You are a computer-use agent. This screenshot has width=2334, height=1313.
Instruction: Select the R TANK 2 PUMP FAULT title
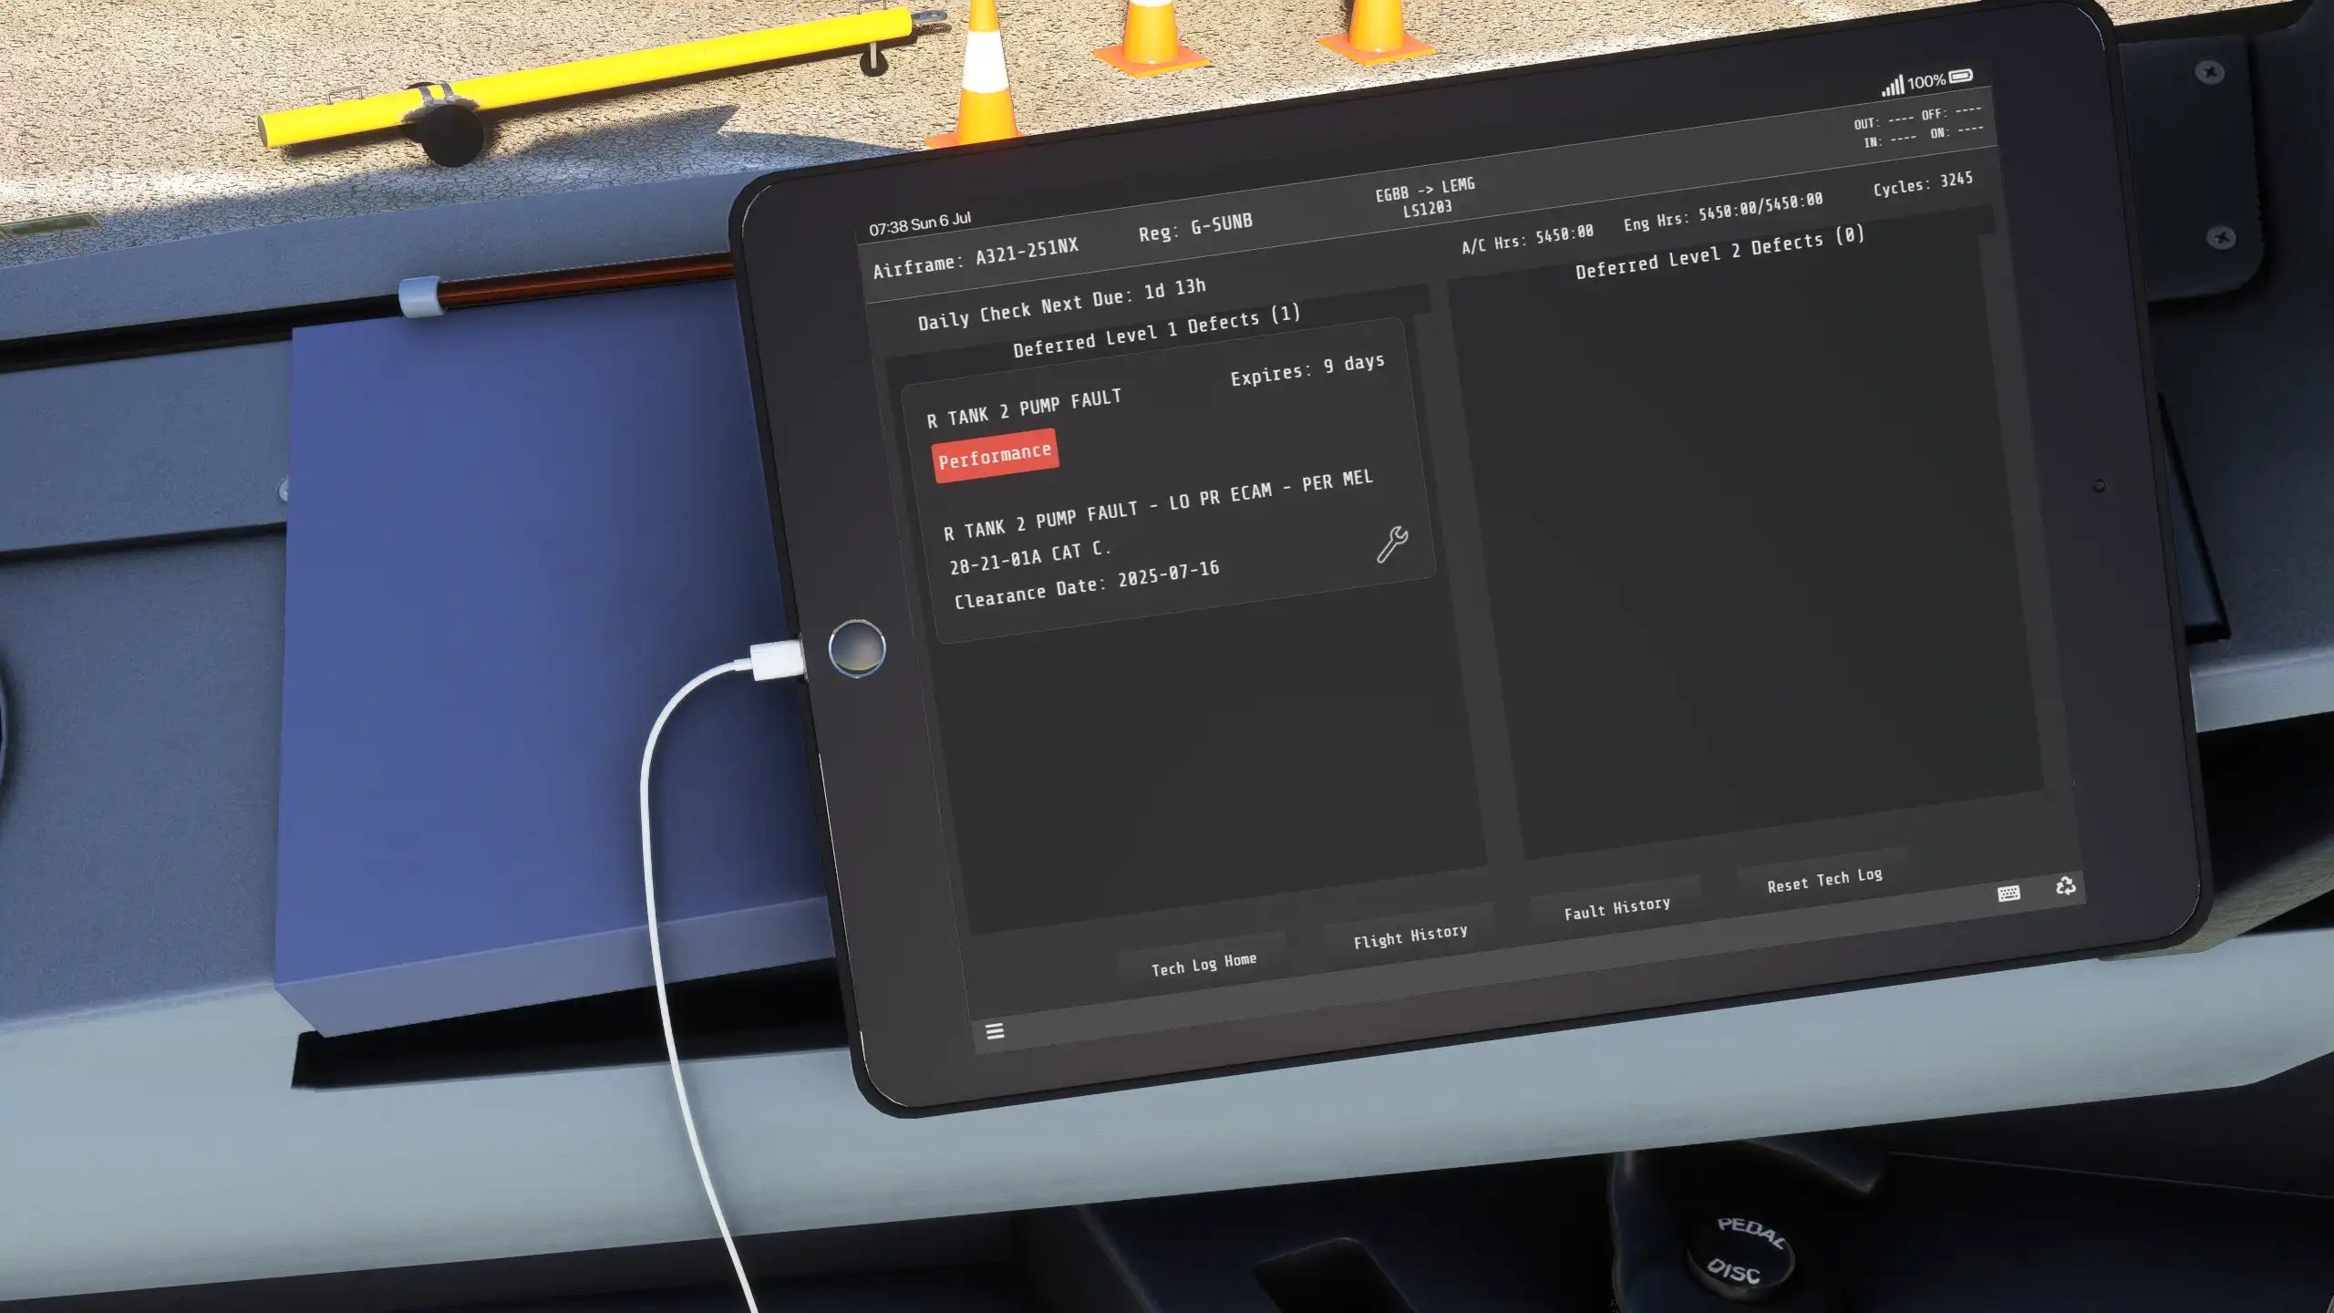(x=1024, y=409)
